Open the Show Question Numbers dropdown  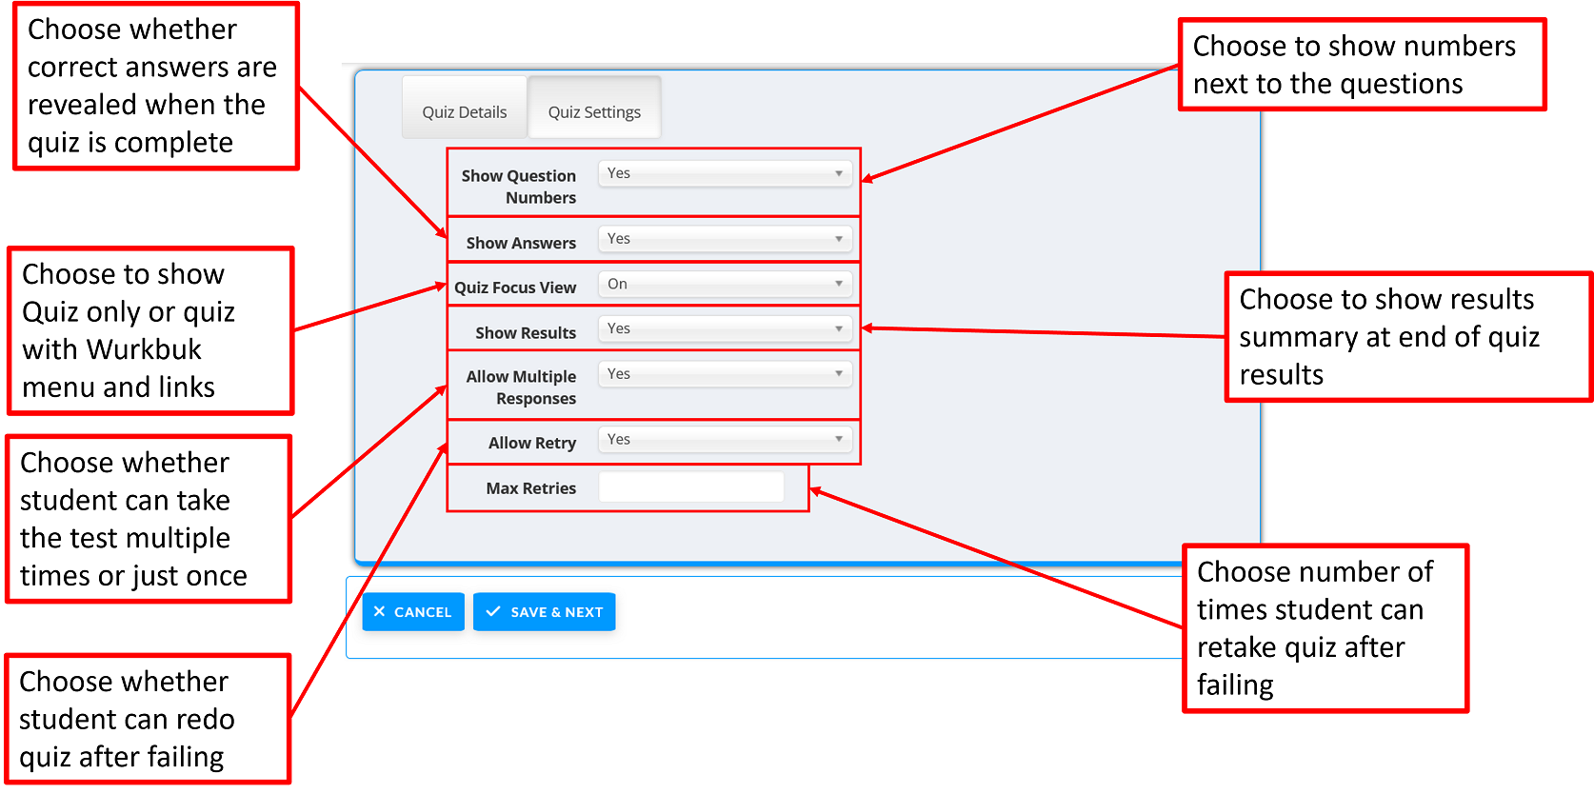[x=725, y=173]
